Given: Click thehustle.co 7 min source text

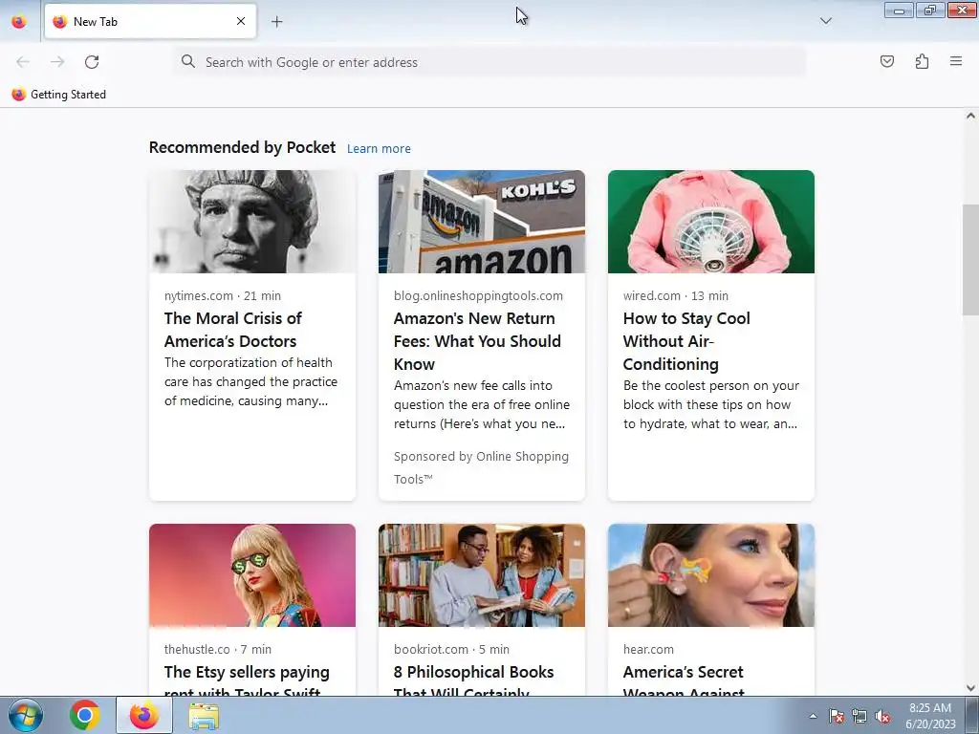Looking at the screenshot, I should [x=217, y=649].
